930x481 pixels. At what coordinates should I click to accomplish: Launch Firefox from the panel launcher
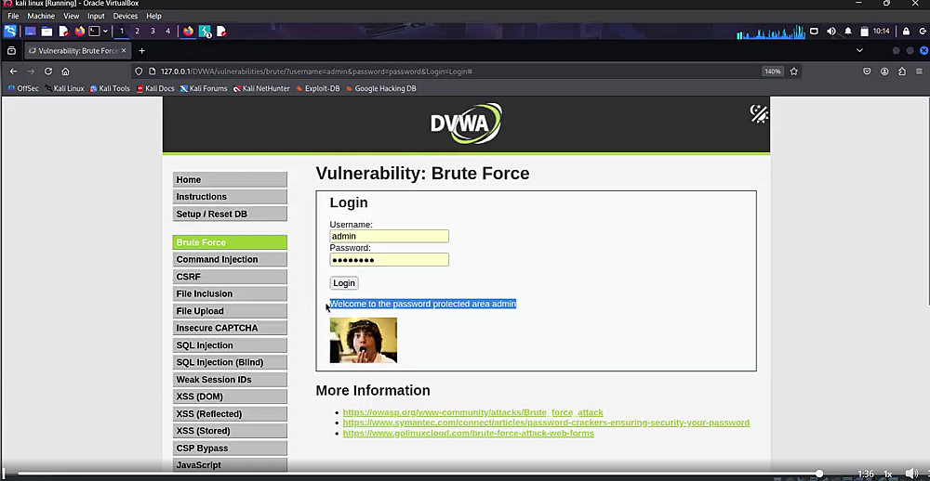(x=79, y=32)
